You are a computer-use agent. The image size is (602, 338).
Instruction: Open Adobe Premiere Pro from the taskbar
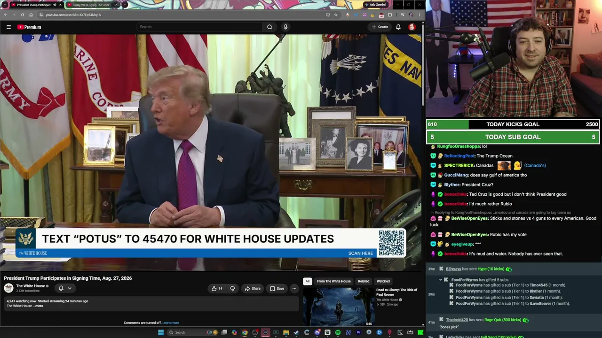[x=358, y=332]
